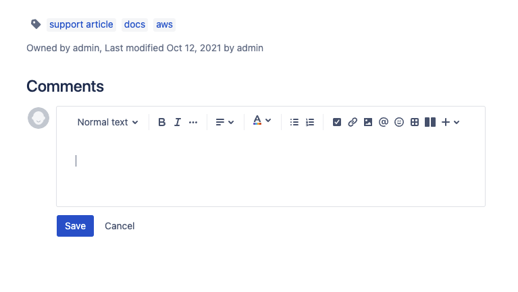Open the text color picker

coord(262,121)
